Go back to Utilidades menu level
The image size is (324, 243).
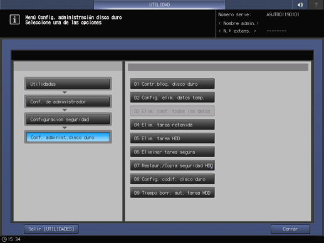coord(68,84)
